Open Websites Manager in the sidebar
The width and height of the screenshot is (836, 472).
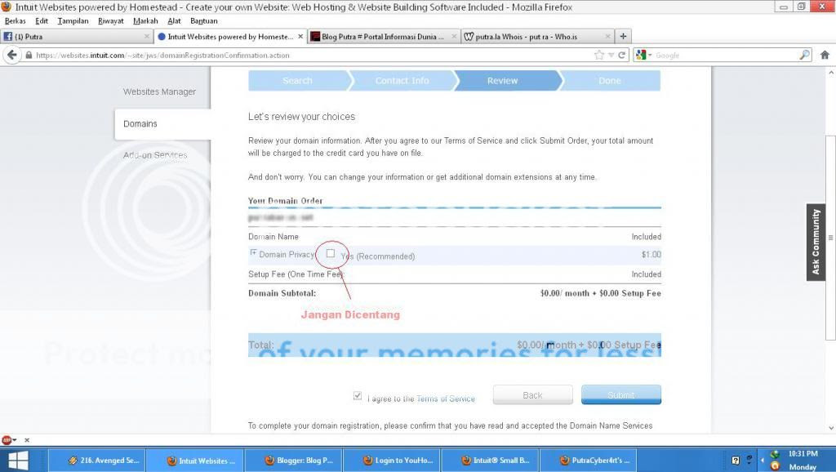pos(159,91)
